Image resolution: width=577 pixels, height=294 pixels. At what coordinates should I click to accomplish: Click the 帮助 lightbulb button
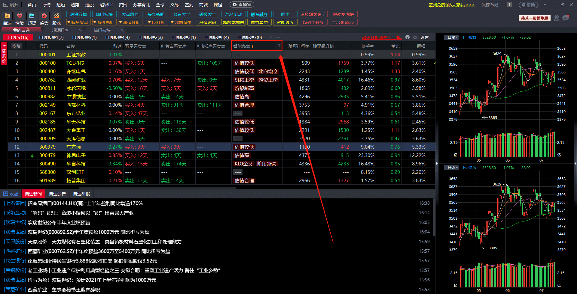pos(528,5)
